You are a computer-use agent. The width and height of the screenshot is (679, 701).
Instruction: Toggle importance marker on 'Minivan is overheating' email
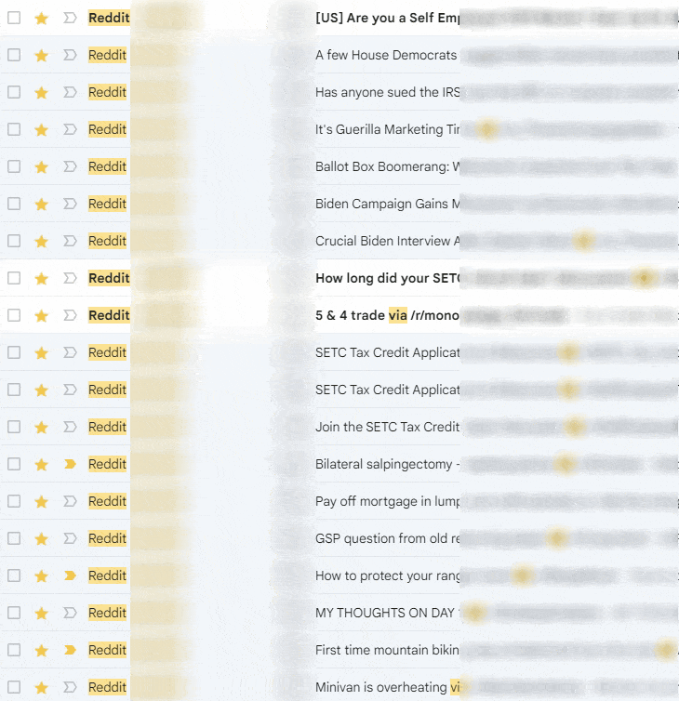70,687
